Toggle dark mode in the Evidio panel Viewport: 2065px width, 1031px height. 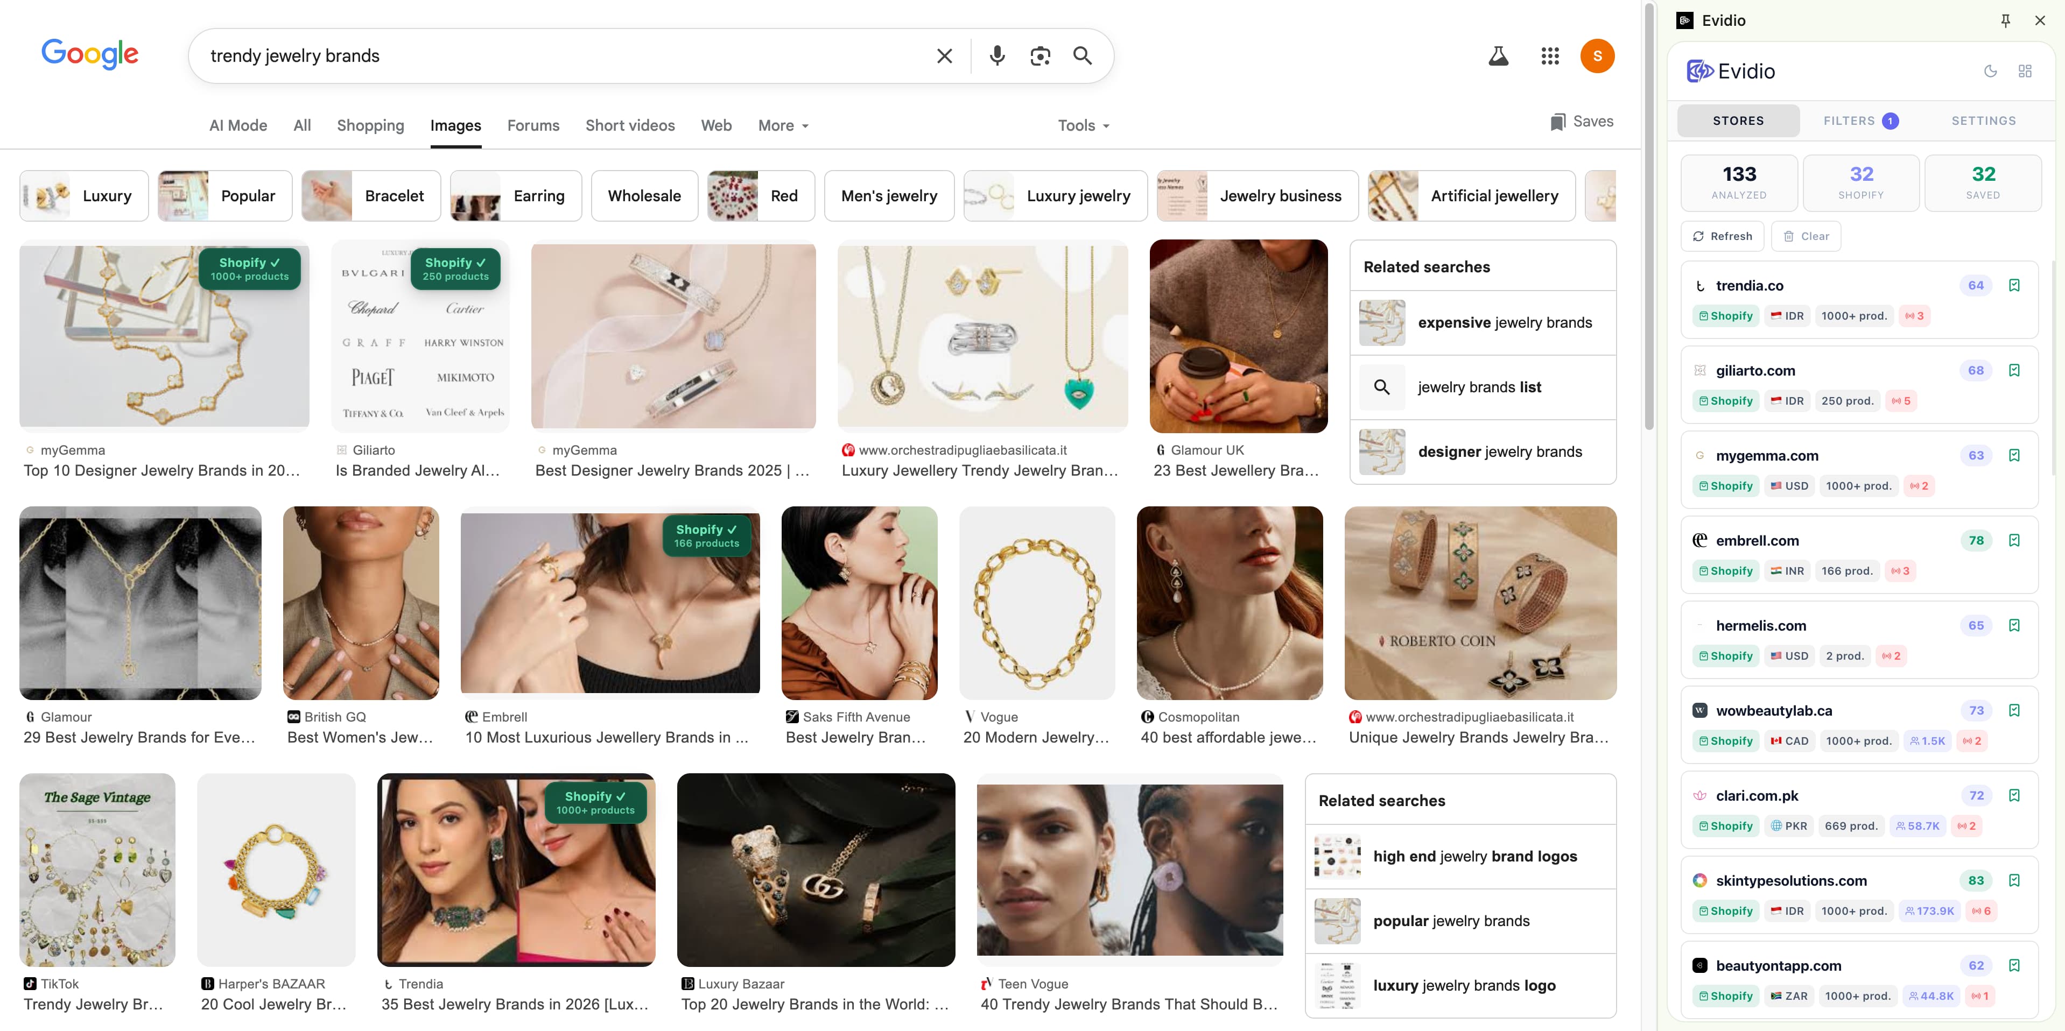(x=1991, y=70)
